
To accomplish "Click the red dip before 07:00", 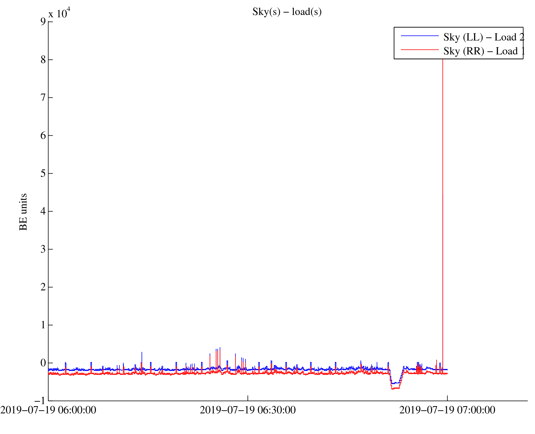I will (395, 388).
